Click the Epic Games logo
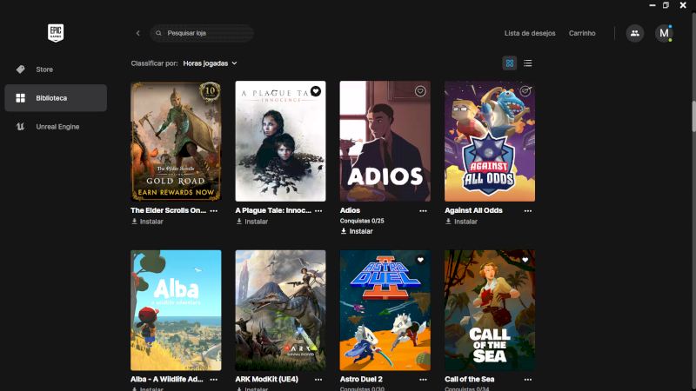This screenshot has height=391, width=696. 56,33
